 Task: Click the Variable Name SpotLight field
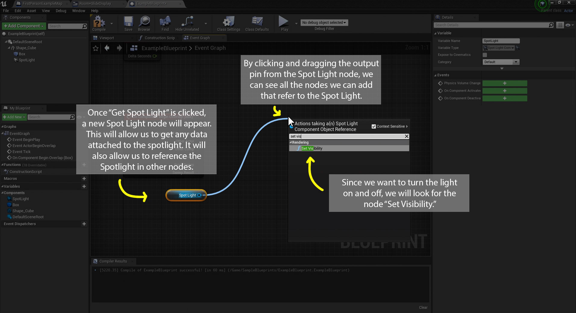tap(501, 41)
